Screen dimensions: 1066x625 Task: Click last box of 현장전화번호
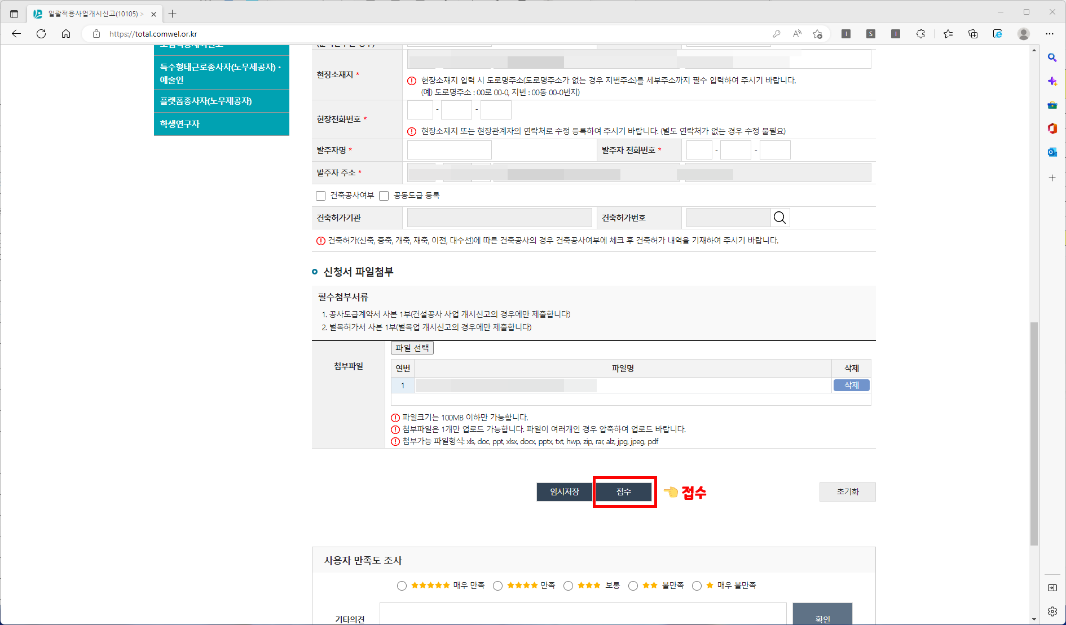pyautogui.click(x=496, y=109)
